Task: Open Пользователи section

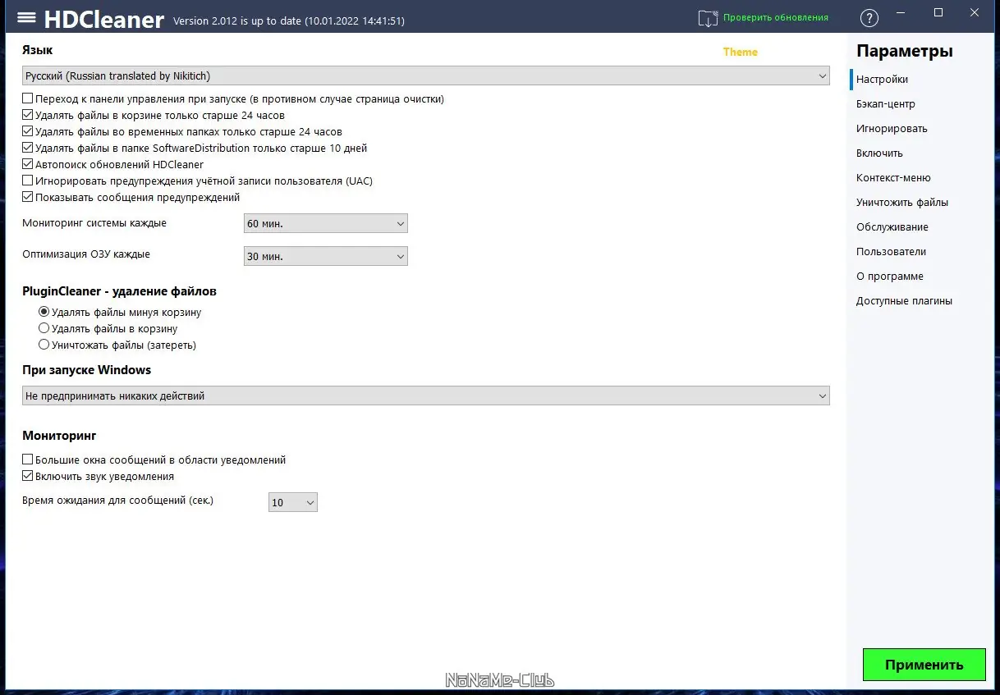Action: (891, 252)
